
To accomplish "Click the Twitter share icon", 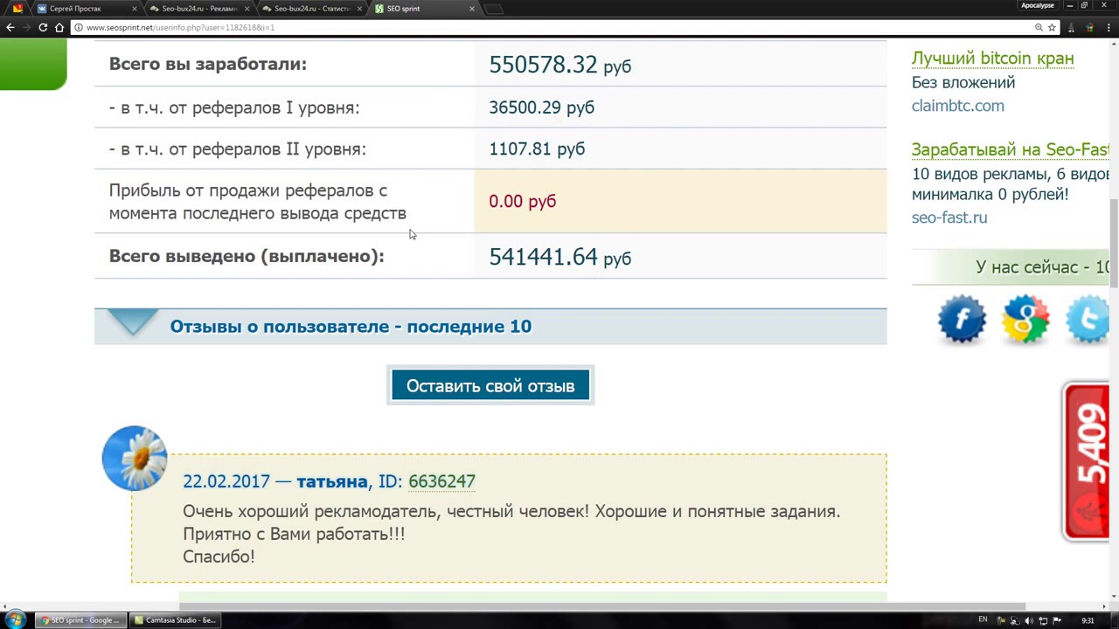I will pos(1088,319).
